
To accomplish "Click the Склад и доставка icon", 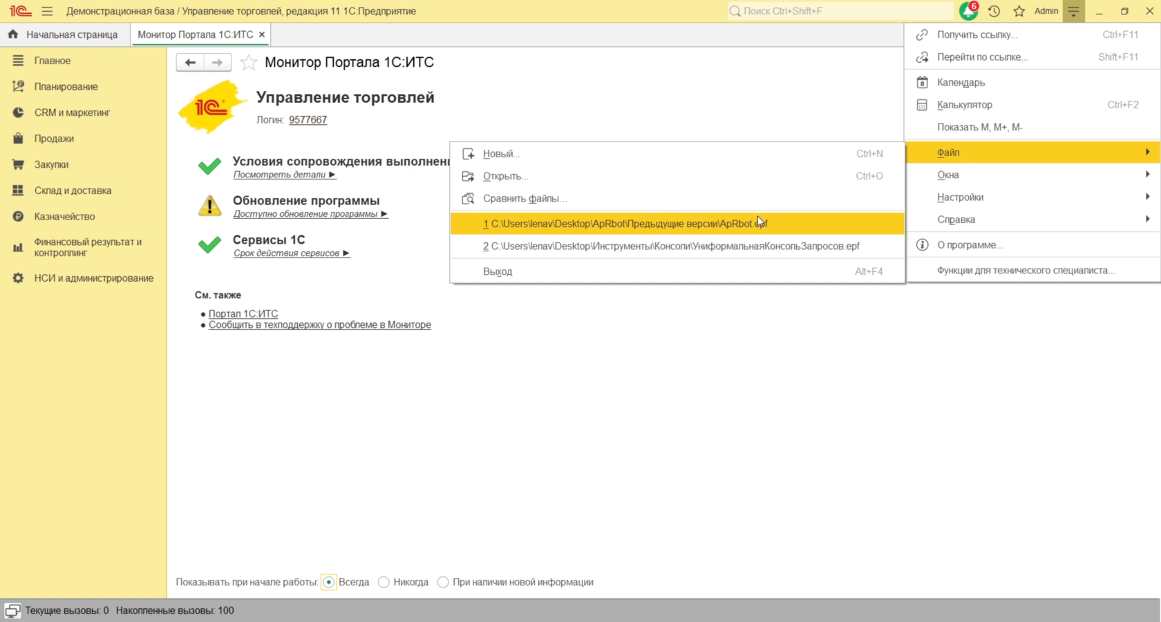I will pyautogui.click(x=18, y=191).
